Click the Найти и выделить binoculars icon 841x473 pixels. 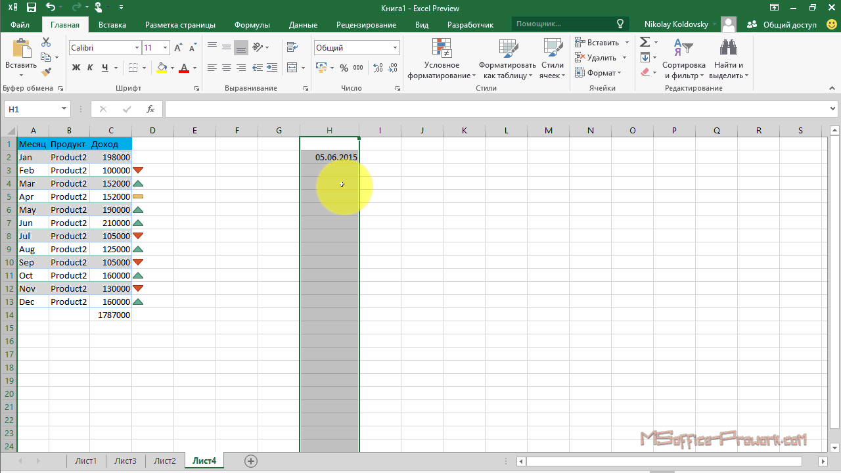pyautogui.click(x=728, y=48)
